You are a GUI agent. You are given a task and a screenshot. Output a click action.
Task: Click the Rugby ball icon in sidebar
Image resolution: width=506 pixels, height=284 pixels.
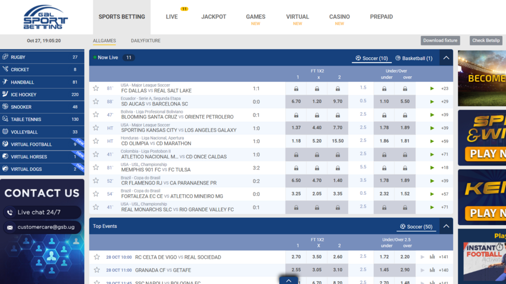[x=5, y=57]
